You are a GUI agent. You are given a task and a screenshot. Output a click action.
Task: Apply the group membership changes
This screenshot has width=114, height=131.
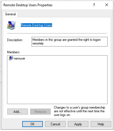78,124
